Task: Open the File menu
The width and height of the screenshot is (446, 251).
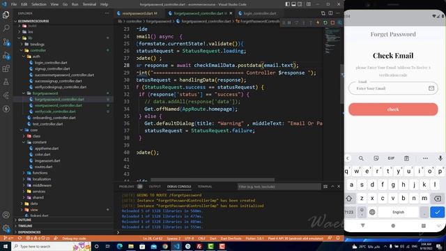Action: click(14, 4)
